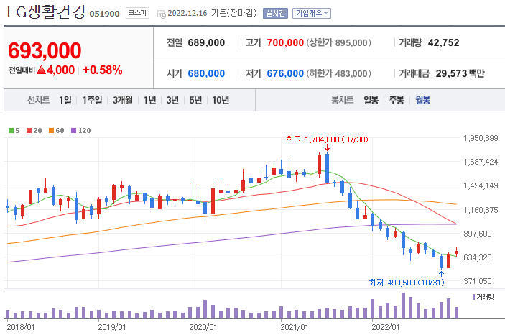Click the calendar icon beside 2022.12.16
Viewport: 505px width, 335px height.
click(162, 14)
